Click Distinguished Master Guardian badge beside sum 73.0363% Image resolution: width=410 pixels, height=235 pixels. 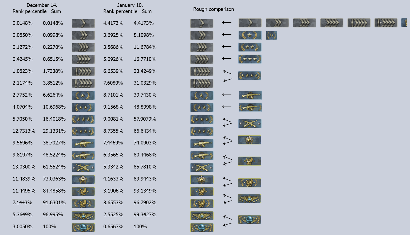[83, 179]
